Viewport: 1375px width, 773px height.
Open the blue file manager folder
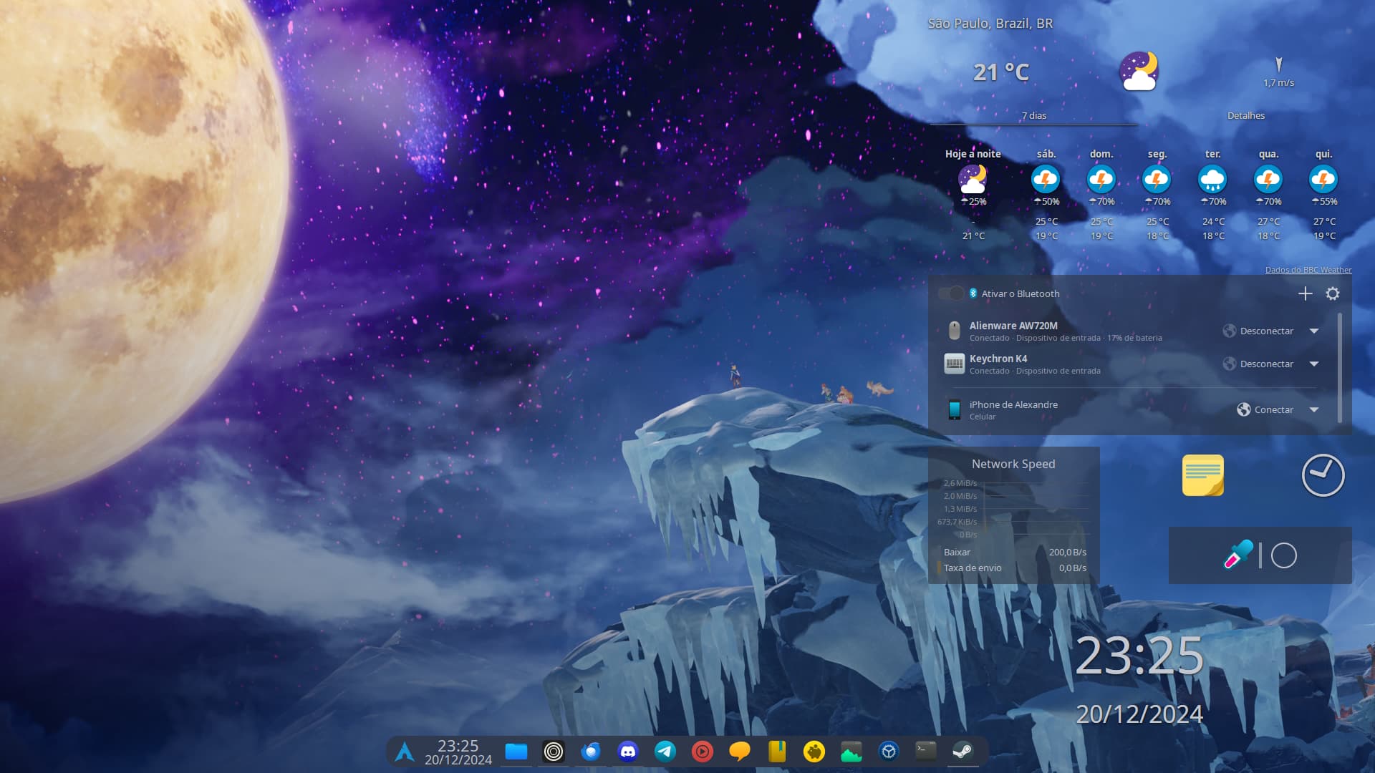(x=516, y=752)
